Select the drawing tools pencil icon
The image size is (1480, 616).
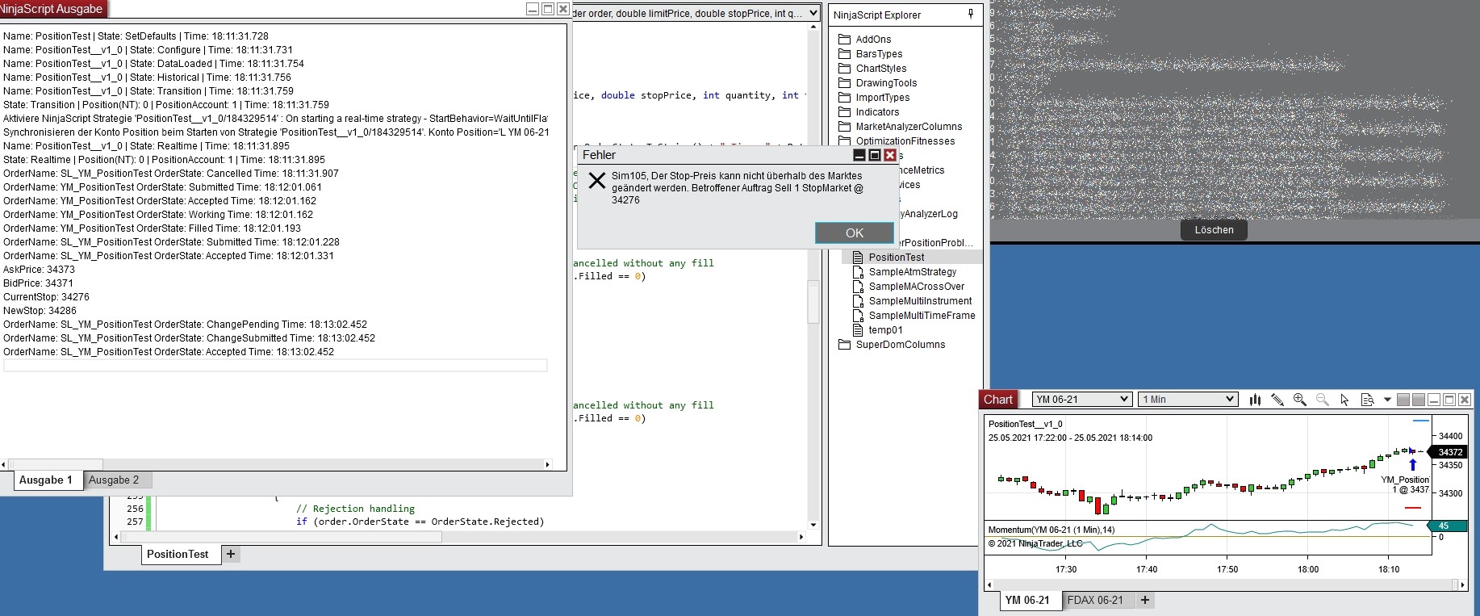(1277, 400)
